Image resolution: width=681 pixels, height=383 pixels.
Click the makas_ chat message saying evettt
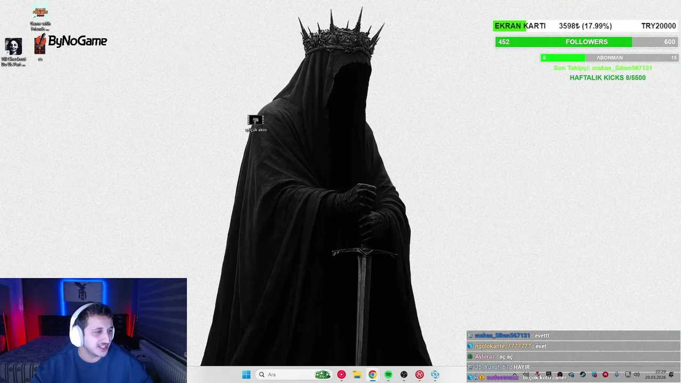573,336
